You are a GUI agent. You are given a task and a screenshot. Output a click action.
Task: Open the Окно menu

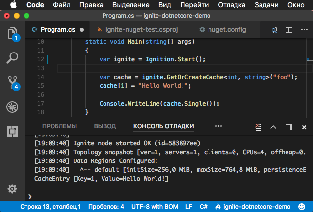(296, 5)
